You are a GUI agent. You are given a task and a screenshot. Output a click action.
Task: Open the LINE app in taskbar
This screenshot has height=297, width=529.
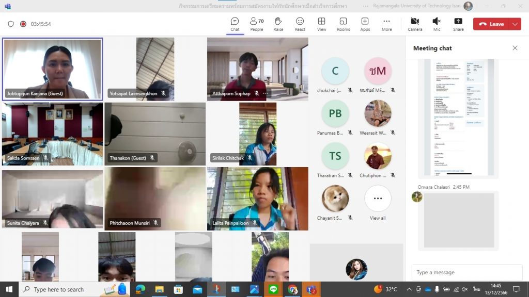pyautogui.click(x=273, y=289)
